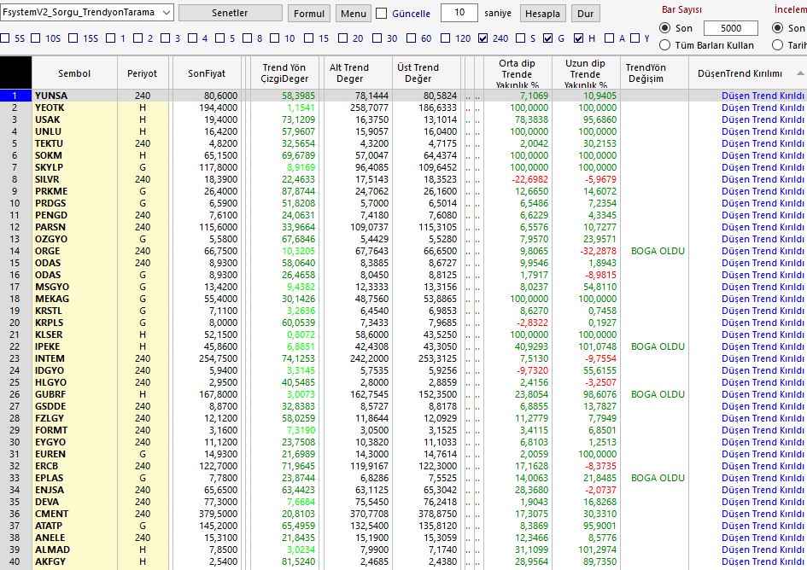Toggle the 60 period checkbox

click(x=411, y=38)
